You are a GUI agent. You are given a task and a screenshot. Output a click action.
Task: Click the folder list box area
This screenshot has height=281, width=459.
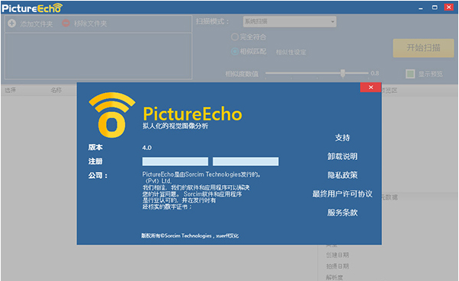(98, 56)
